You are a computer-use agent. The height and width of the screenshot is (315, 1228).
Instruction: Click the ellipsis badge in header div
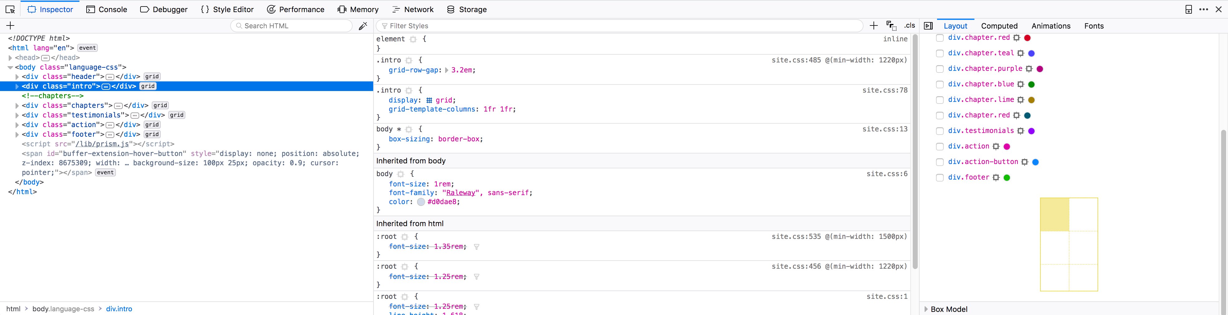(110, 77)
